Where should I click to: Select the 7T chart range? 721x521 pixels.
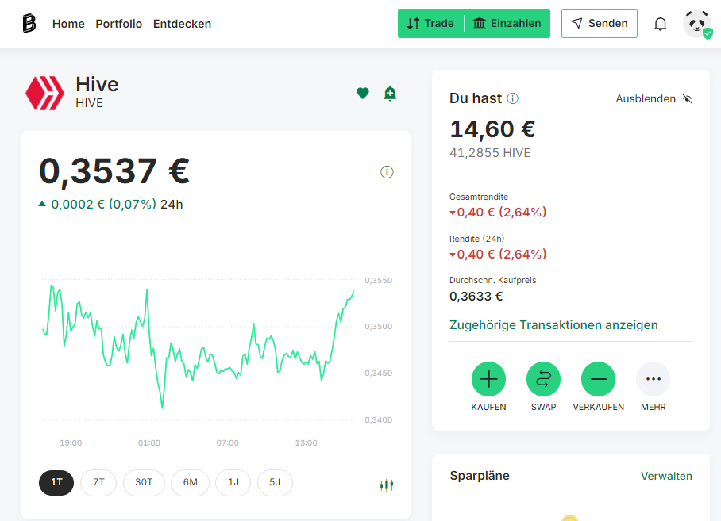coord(98,482)
